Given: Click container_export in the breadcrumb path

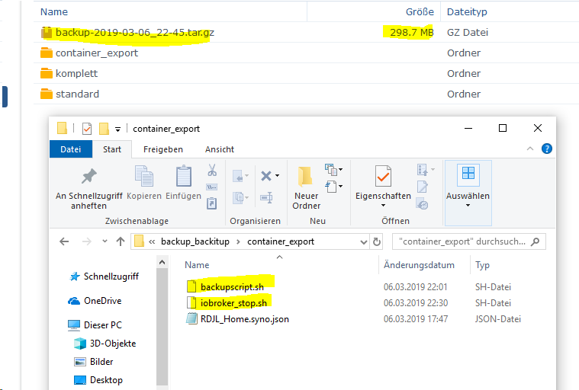Looking at the screenshot, I should click(x=281, y=241).
